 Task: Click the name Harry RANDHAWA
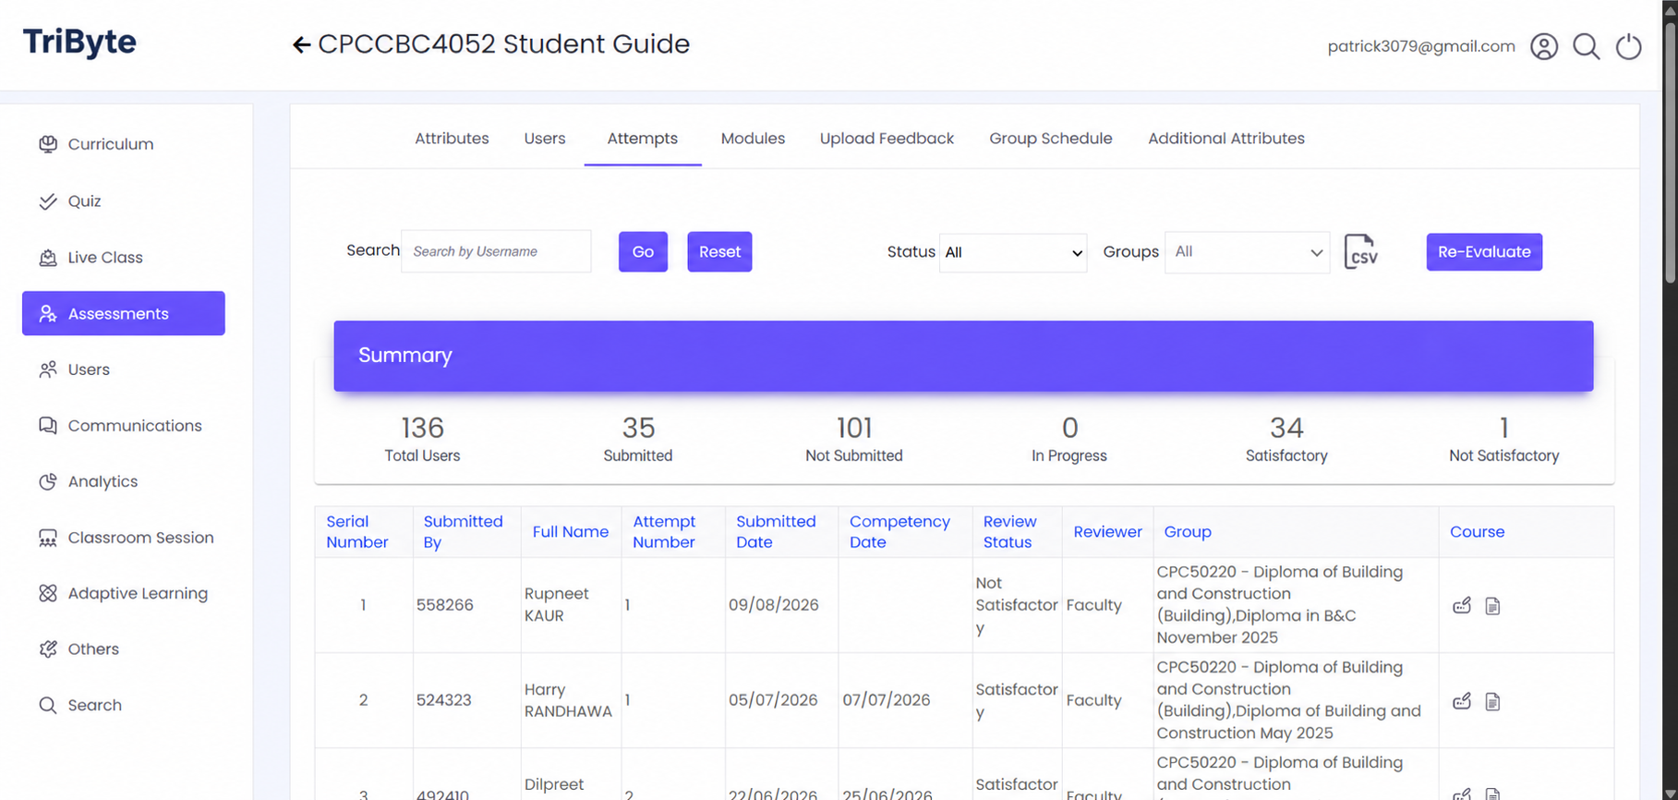pos(568,700)
